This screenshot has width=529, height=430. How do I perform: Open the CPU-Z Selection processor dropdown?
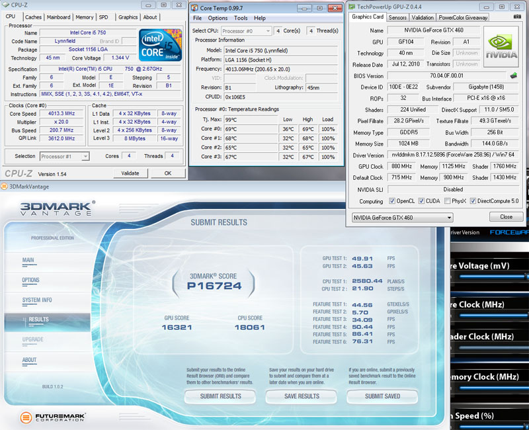click(x=64, y=156)
